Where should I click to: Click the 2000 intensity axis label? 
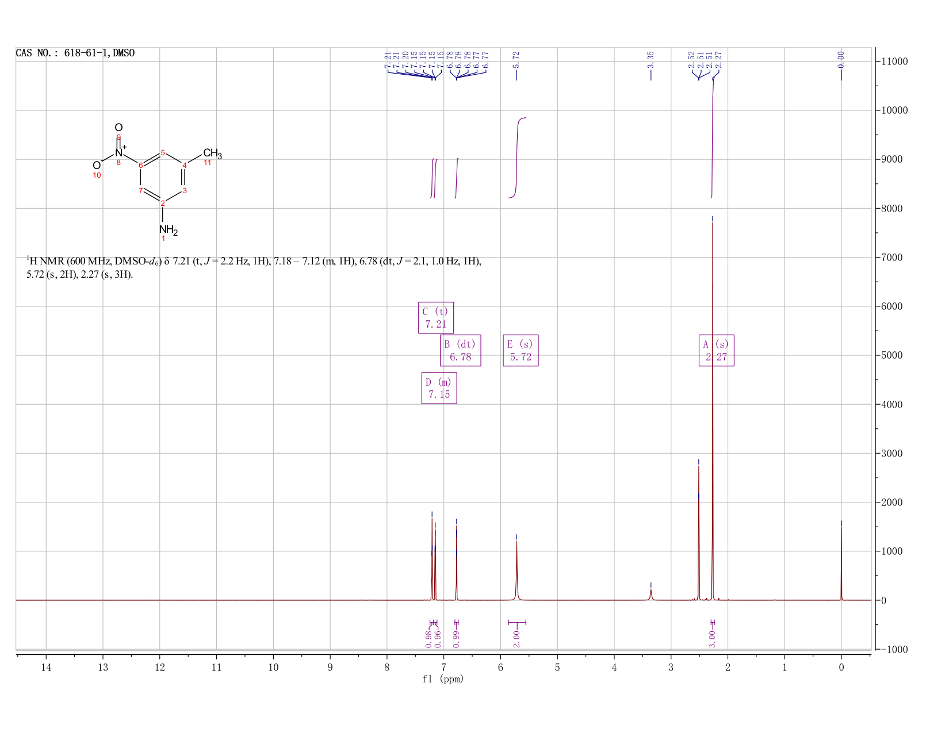pyautogui.click(x=891, y=502)
